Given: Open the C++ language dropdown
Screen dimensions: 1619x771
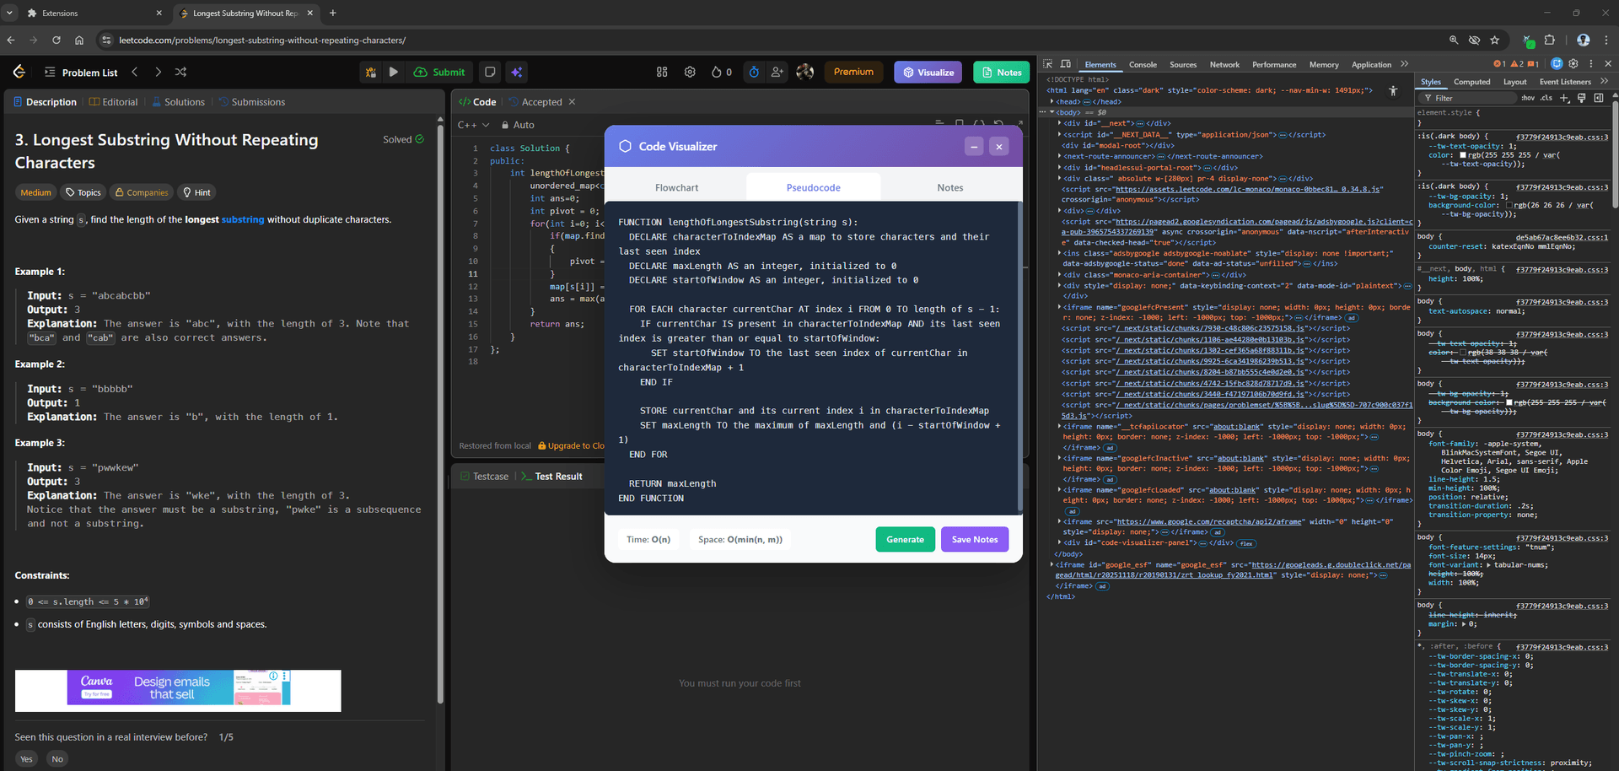Looking at the screenshot, I should 472,124.
